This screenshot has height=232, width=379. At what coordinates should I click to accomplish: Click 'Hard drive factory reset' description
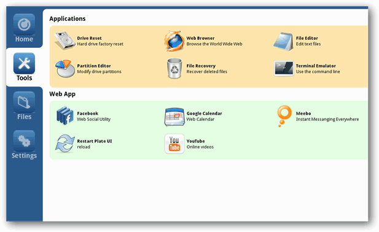tap(100, 44)
